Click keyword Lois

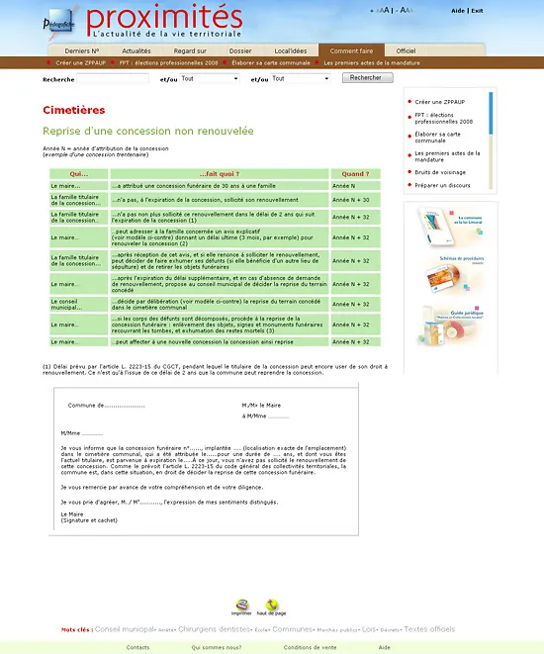[x=369, y=629]
